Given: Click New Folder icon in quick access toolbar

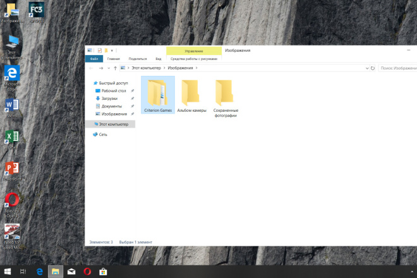Looking at the screenshot, I should (106, 51).
